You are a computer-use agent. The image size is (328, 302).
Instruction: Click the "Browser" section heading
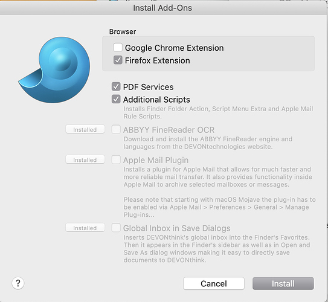123,31
